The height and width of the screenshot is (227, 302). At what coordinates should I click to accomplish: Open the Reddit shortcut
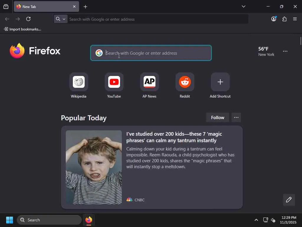(185, 85)
